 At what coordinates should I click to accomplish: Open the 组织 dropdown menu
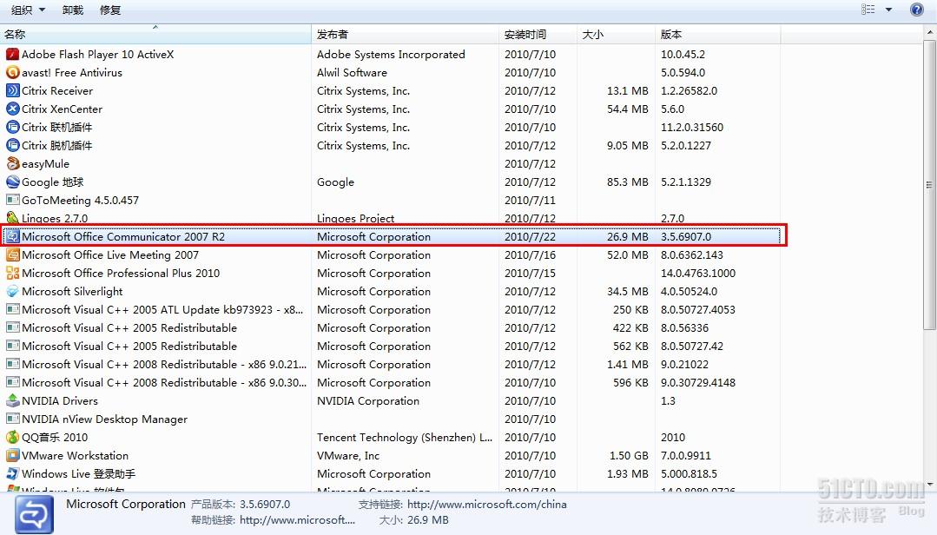click(x=28, y=10)
